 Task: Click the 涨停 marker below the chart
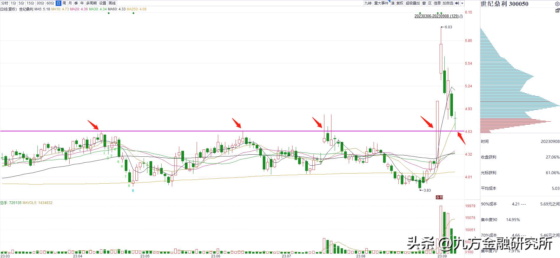click(439, 197)
